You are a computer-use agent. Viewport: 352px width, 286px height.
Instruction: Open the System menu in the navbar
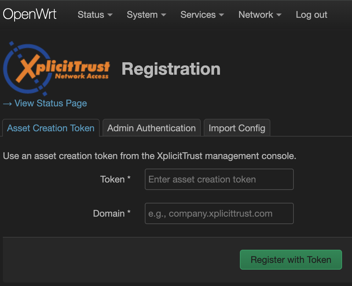tap(142, 15)
